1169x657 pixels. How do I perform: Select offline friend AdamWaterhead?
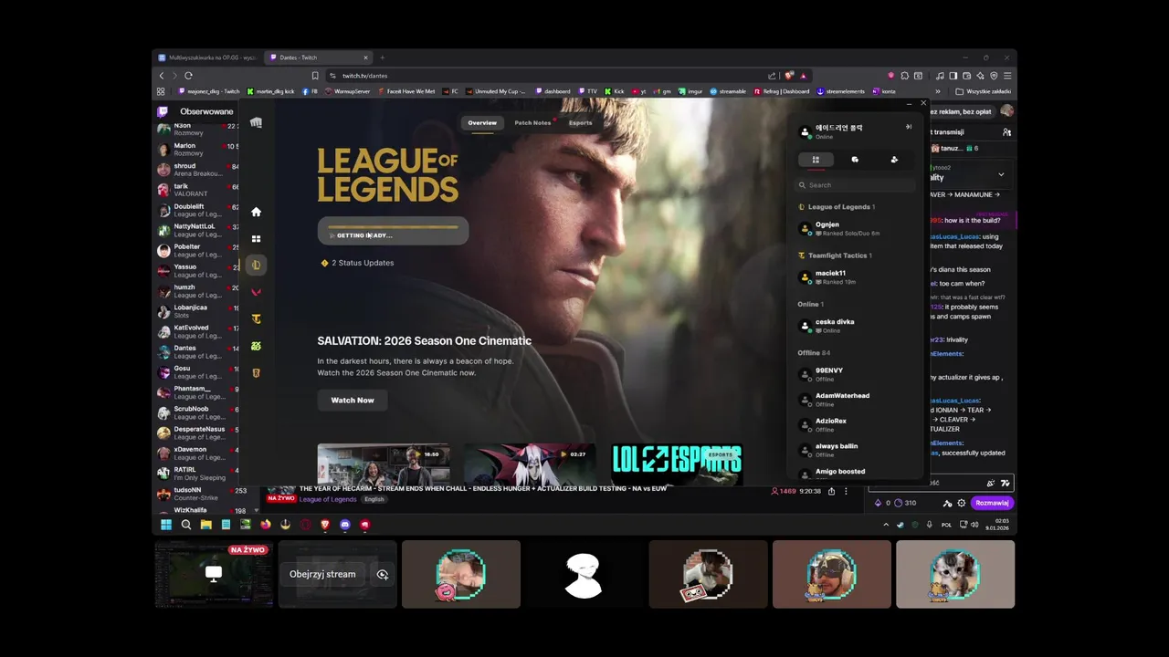coord(855,400)
